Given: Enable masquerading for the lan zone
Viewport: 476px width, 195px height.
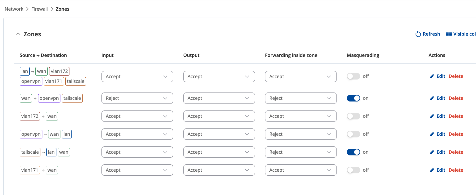Looking at the screenshot, I should (x=353, y=76).
